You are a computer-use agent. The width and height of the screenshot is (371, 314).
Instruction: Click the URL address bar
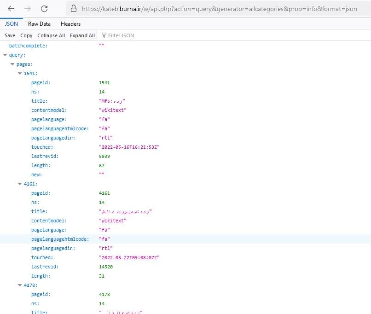[x=219, y=9]
